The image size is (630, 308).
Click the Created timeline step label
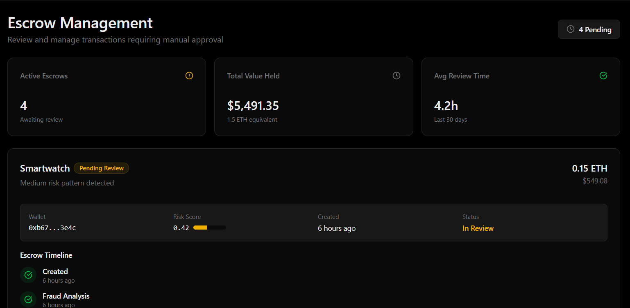coord(55,272)
